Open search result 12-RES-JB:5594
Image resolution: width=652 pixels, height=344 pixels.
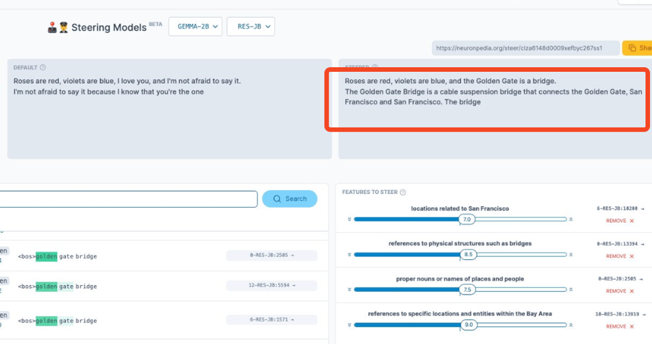tap(272, 286)
